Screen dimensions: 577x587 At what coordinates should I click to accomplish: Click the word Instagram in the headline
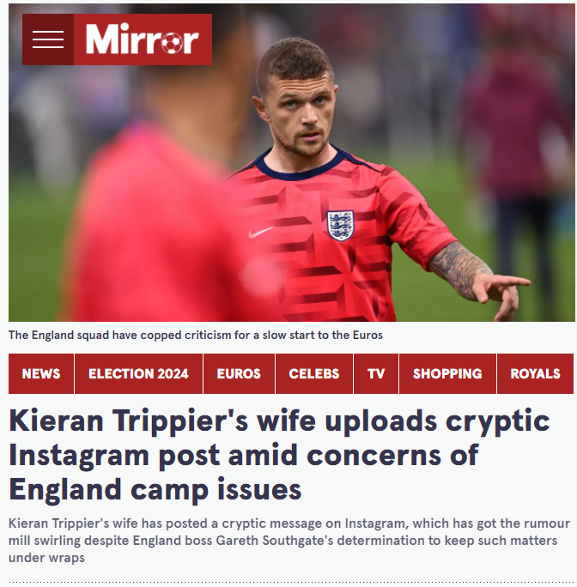pos(79,456)
